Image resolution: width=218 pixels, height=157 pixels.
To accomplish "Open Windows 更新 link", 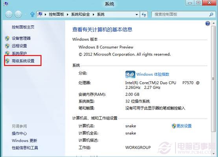I will click(24, 140).
